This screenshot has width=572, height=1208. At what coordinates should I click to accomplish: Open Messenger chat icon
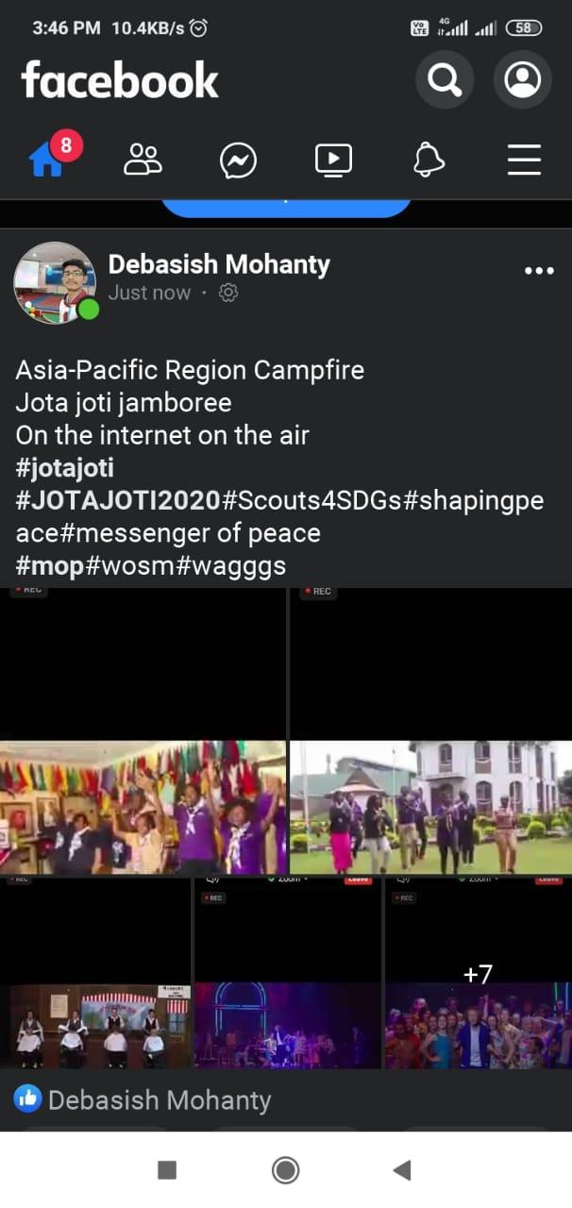(x=239, y=160)
